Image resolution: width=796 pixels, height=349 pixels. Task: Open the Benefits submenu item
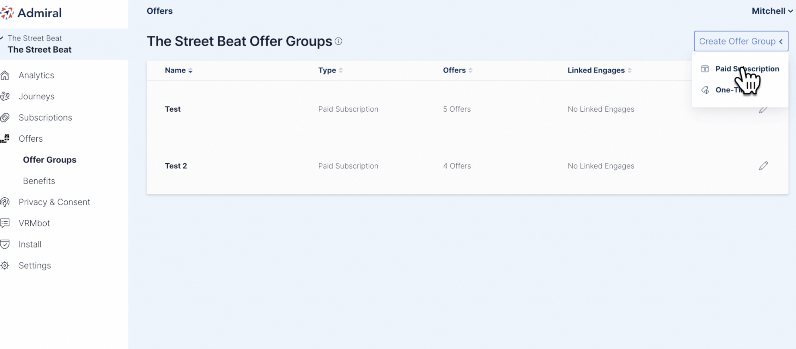(x=39, y=181)
